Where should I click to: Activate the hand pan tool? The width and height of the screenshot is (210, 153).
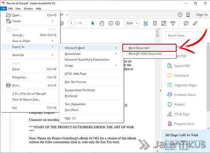click(x=102, y=23)
